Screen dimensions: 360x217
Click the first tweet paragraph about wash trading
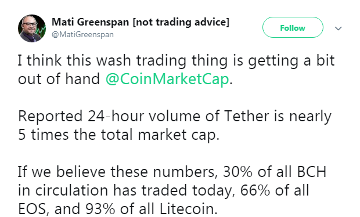(x=176, y=70)
